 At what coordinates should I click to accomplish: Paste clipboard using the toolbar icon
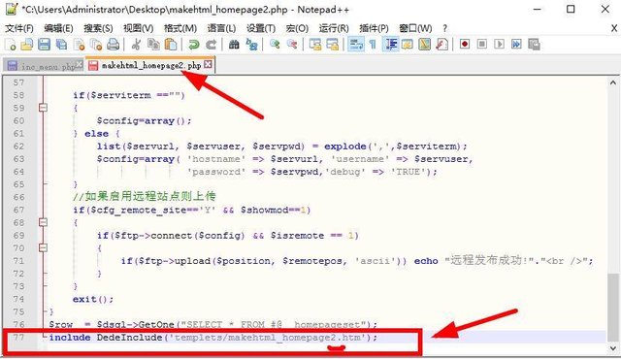[x=171, y=45]
